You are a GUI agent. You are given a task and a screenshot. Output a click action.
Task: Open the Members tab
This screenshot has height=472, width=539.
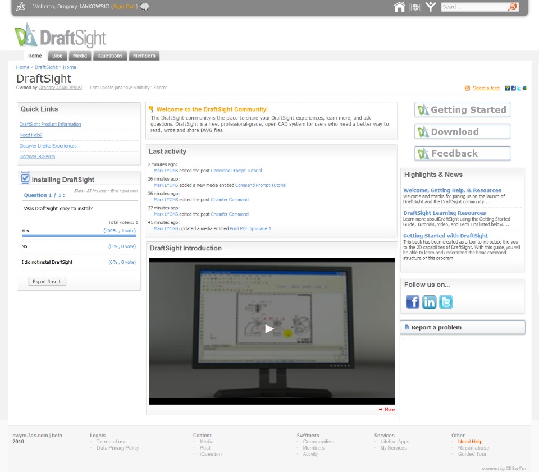coord(144,56)
